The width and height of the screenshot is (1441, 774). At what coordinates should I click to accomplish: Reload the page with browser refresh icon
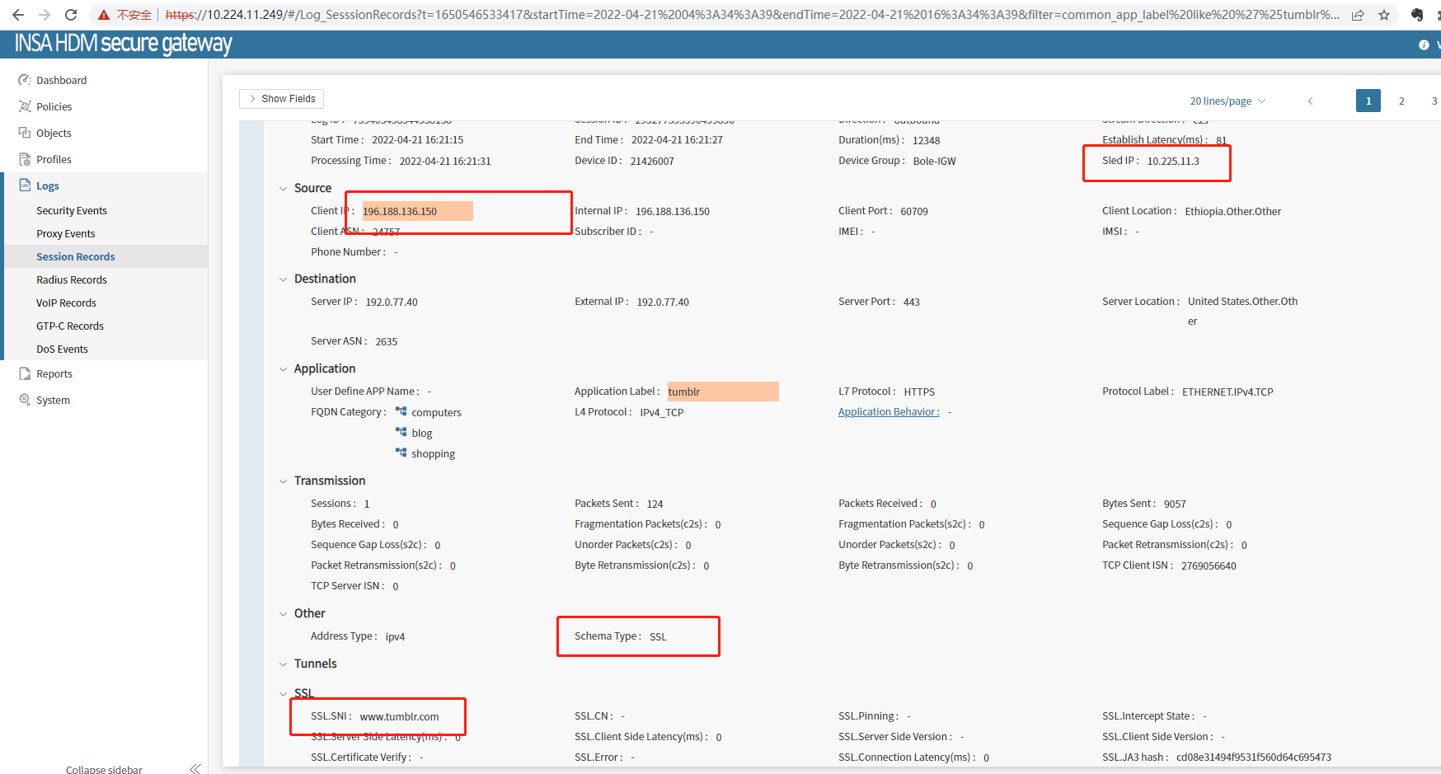[71, 15]
